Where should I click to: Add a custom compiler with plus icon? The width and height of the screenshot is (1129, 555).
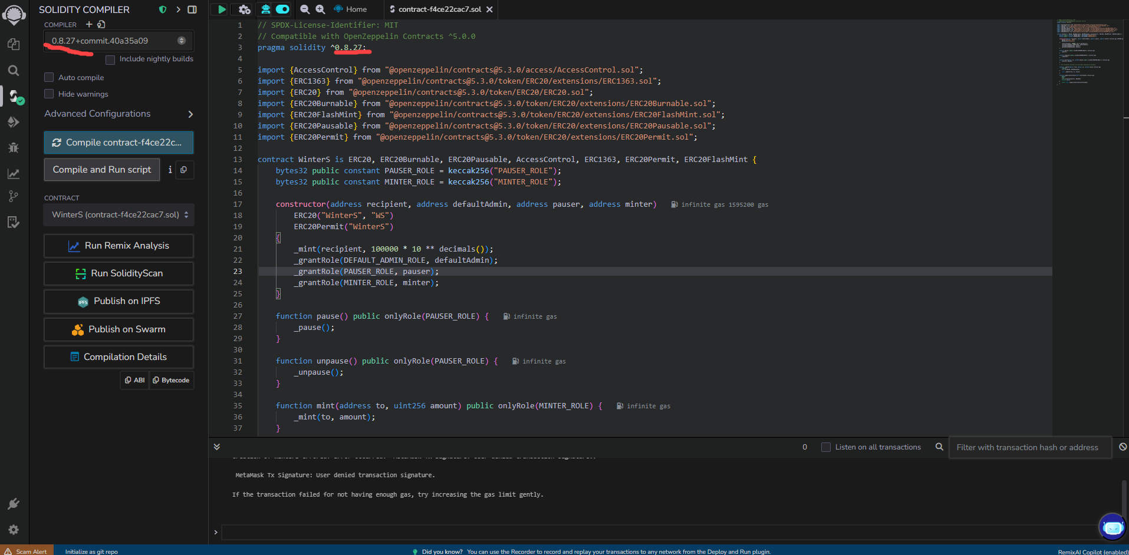(89, 24)
